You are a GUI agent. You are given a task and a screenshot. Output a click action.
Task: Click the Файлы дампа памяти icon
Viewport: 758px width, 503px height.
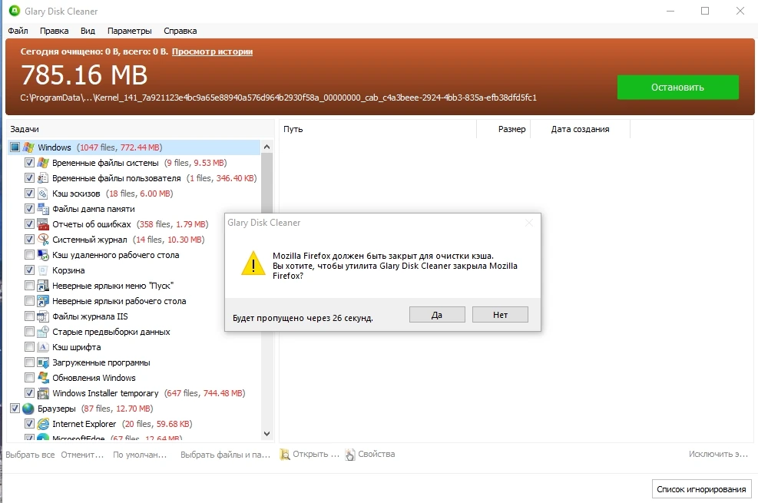(x=43, y=209)
